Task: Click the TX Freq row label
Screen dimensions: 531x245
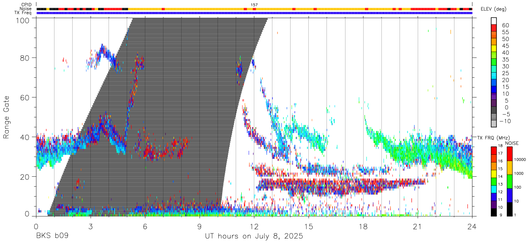Action: [x=23, y=13]
